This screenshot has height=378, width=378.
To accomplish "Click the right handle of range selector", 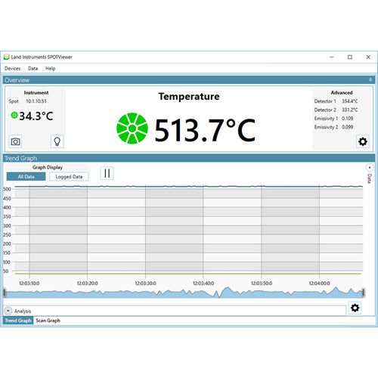I will [364, 293].
